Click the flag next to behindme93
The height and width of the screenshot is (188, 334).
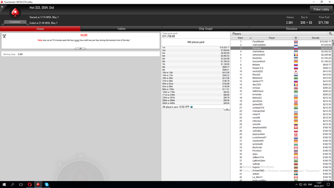pyautogui.click(x=296, y=55)
